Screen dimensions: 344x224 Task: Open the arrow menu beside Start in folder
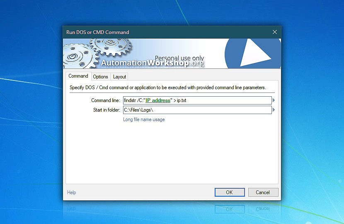(274, 110)
